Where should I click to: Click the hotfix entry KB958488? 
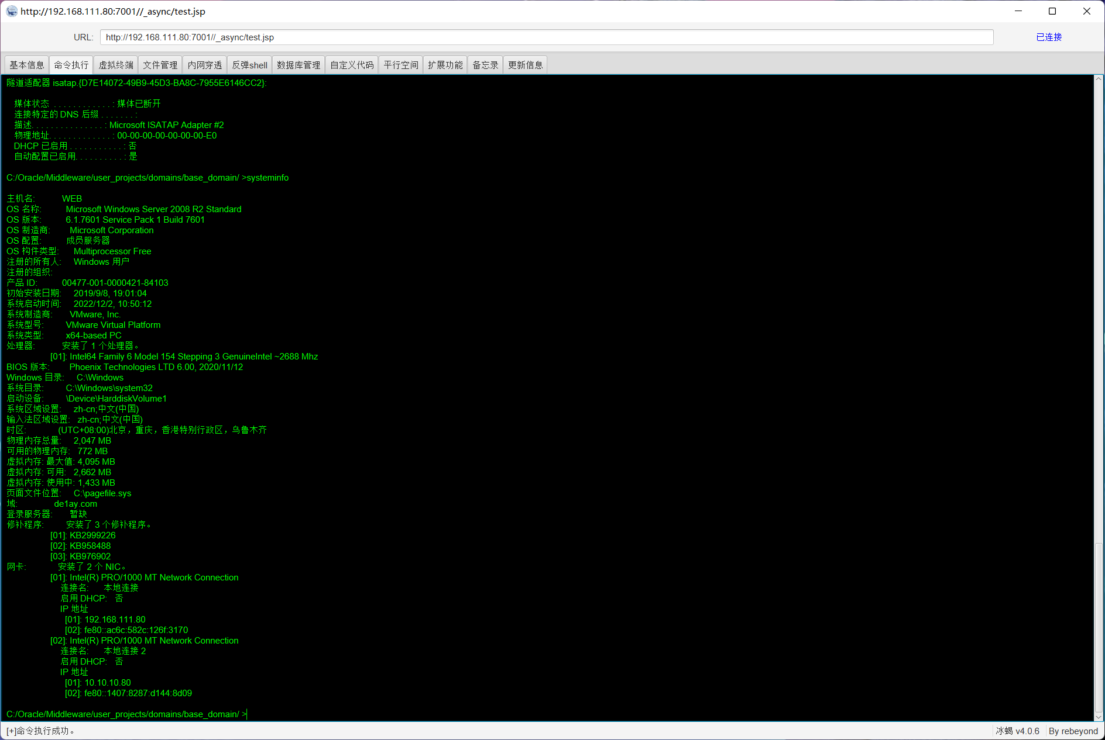tap(90, 546)
